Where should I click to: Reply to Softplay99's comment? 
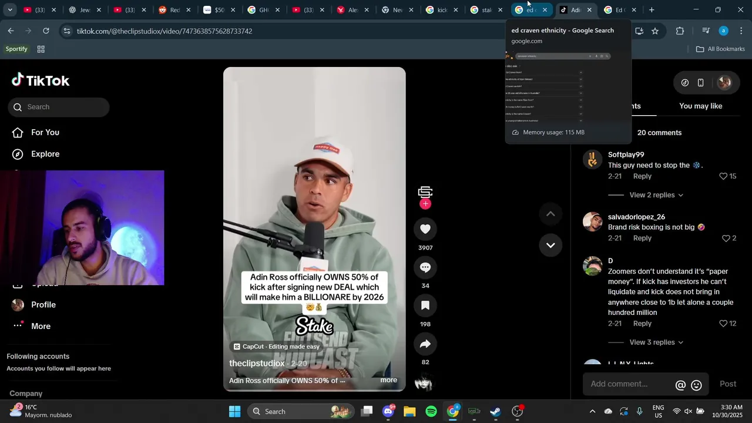point(642,176)
